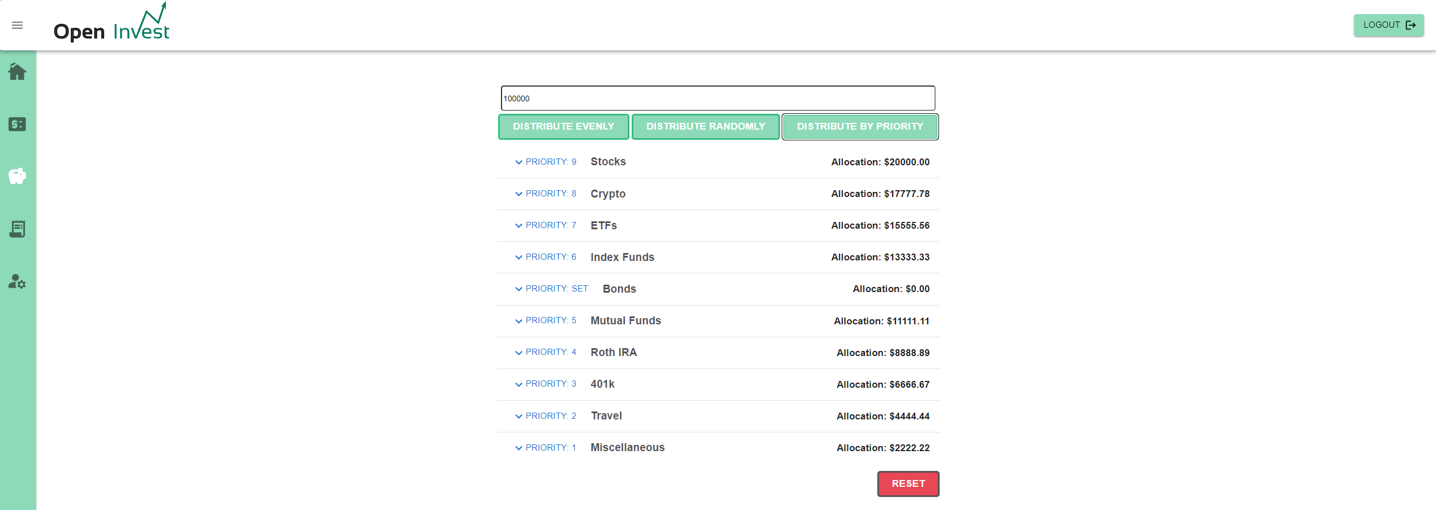Click the Miscellaneous category name
1436x510 pixels.
(627, 448)
